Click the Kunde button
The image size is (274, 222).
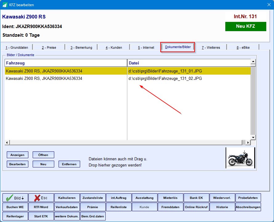(145, 207)
